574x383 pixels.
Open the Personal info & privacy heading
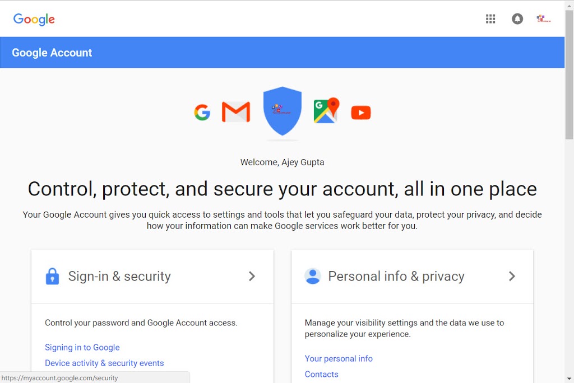pyautogui.click(x=396, y=276)
